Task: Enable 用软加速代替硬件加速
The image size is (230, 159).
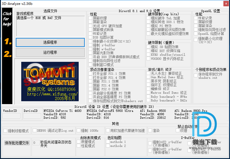Action: coord(108,131)
